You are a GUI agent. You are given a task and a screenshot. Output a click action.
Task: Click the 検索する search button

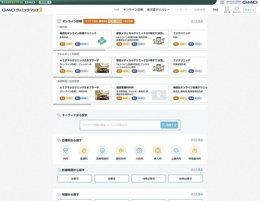(x=169, y=125)
